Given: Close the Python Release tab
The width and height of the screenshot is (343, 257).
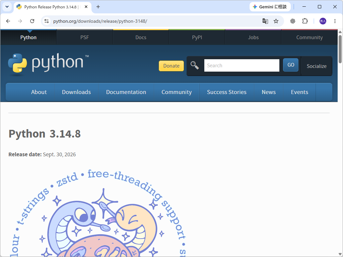Looking at the screenshot, I should (x=86, y=7).
